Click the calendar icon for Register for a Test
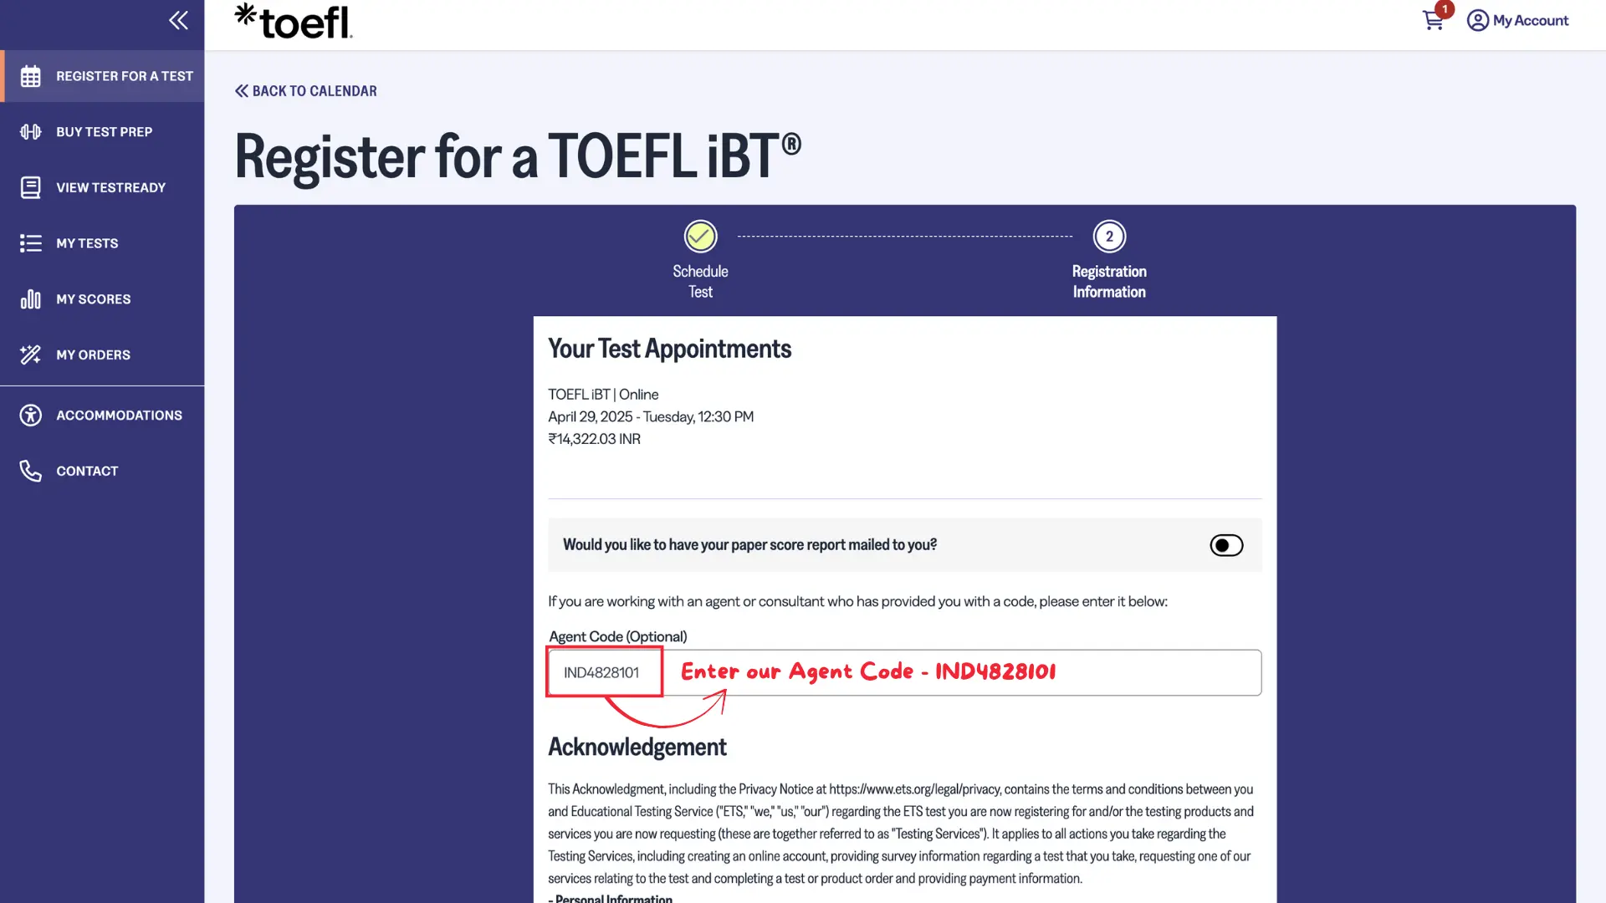The height and width of the screenshot is (903, 1606). [31, 76]
